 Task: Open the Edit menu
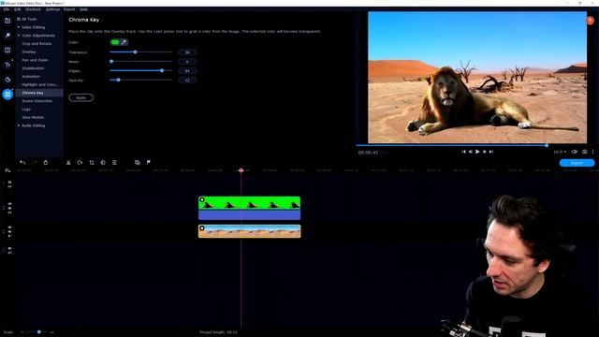point(18,9)
